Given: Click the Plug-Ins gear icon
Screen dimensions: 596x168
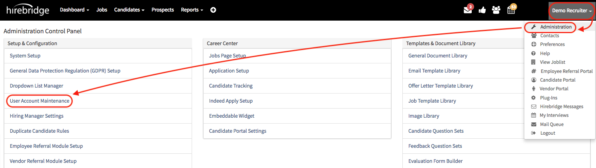Looking at the screenshot, I should point(533,98).
